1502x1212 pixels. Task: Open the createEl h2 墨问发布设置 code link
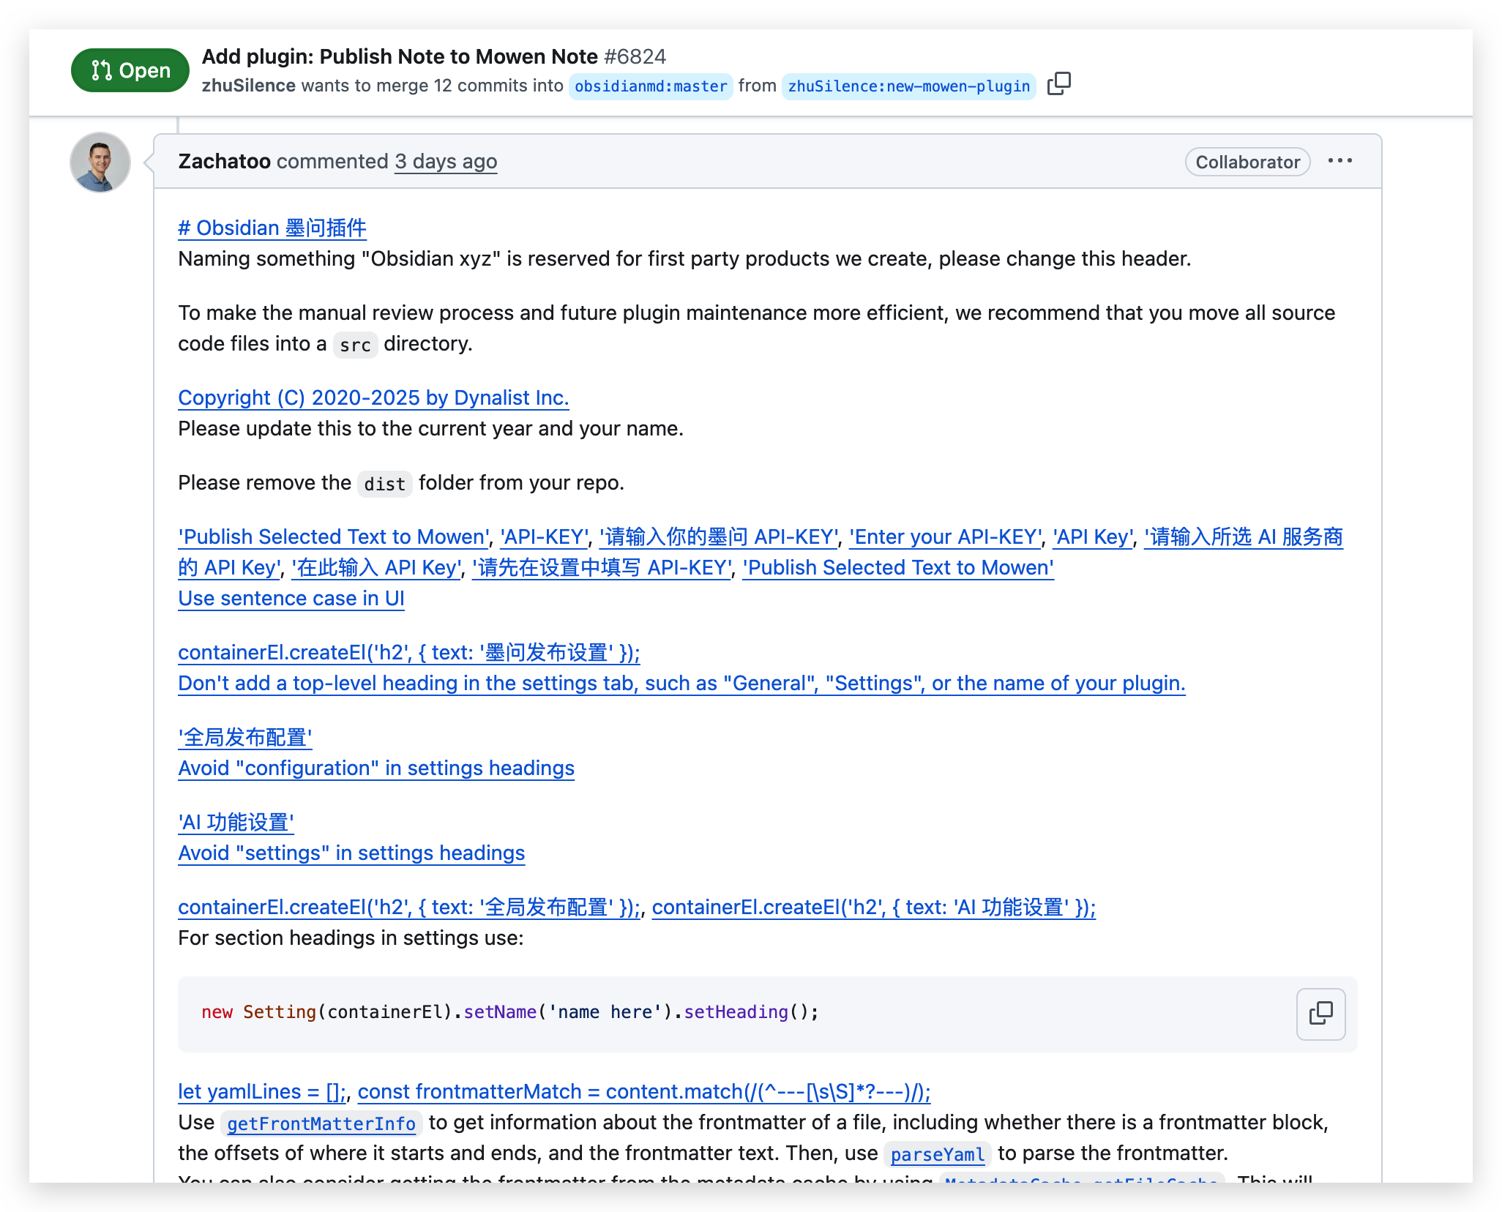pyautogui.click(x=409, y=653)
